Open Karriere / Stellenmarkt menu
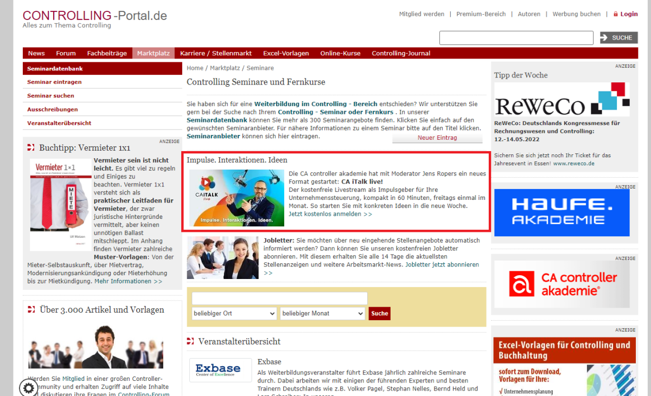This screenshot has height=396, width=651. pyautogui.click(x=216, y=53)
